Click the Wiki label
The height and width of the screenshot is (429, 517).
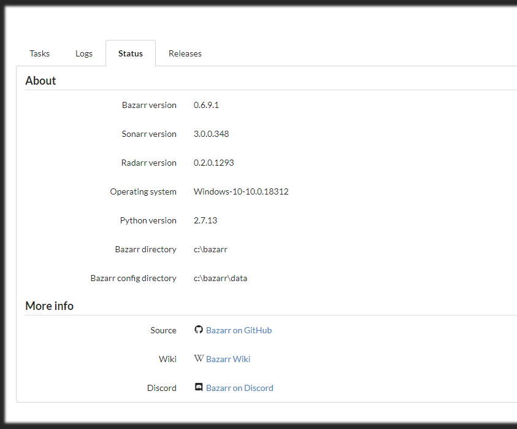167,359
